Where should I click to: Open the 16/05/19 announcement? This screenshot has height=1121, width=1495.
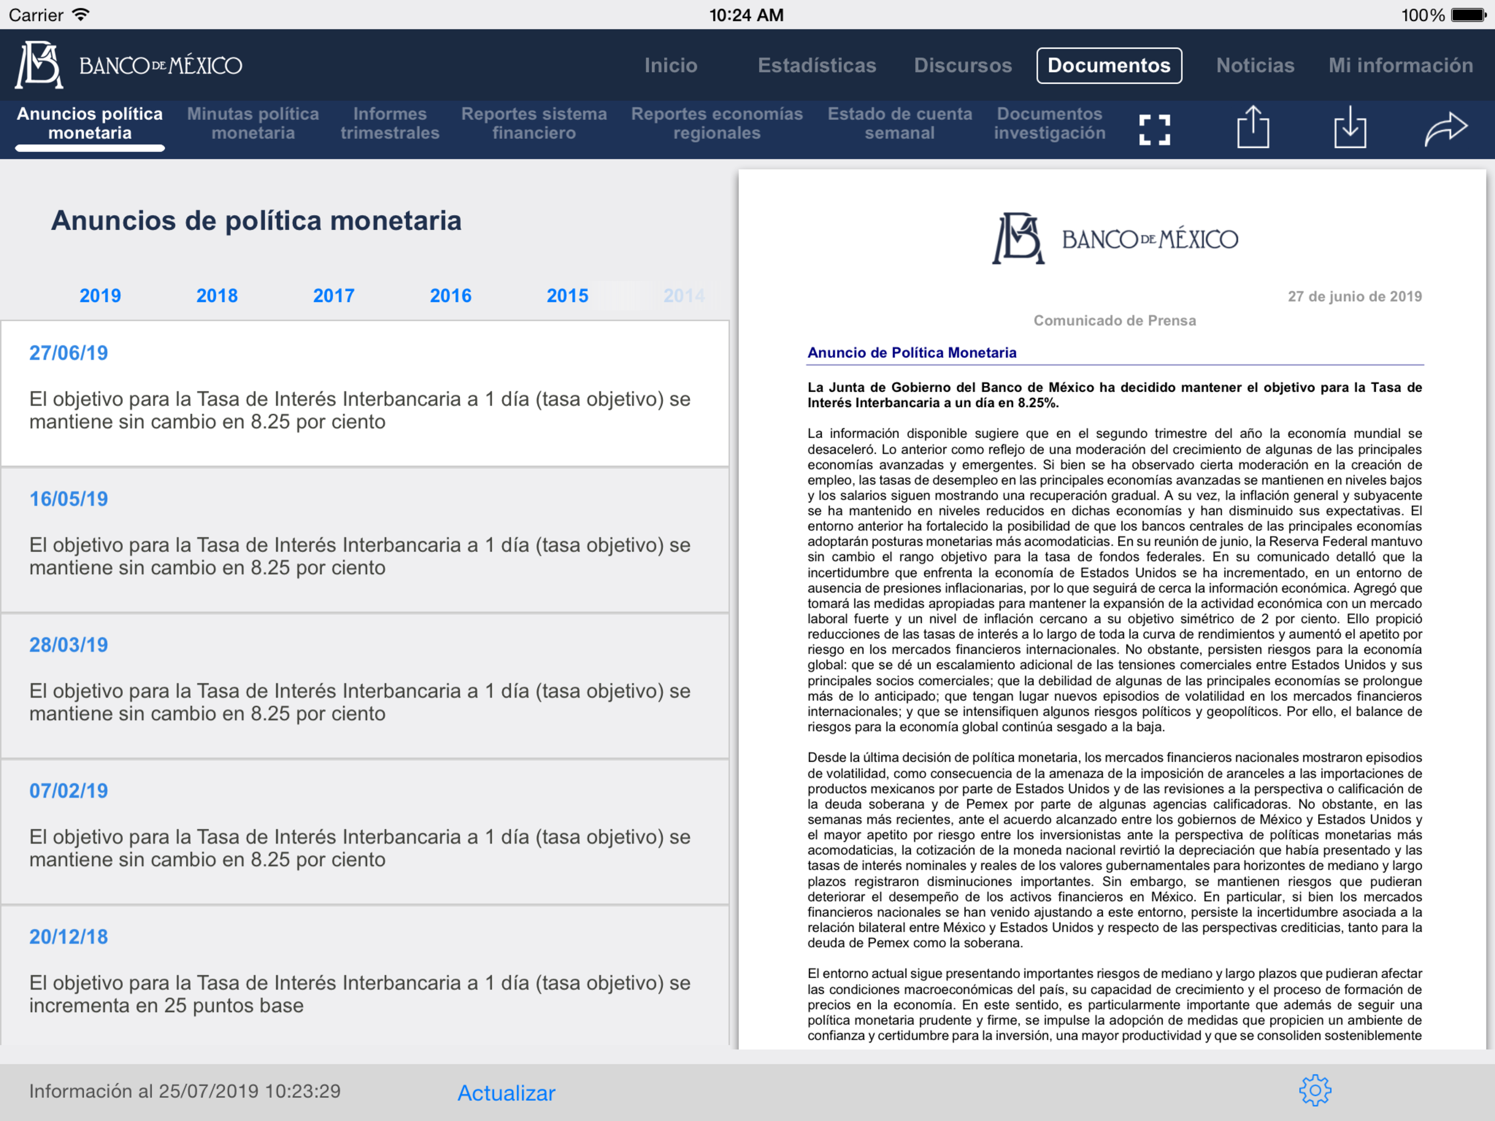click(x=365, y=540)
